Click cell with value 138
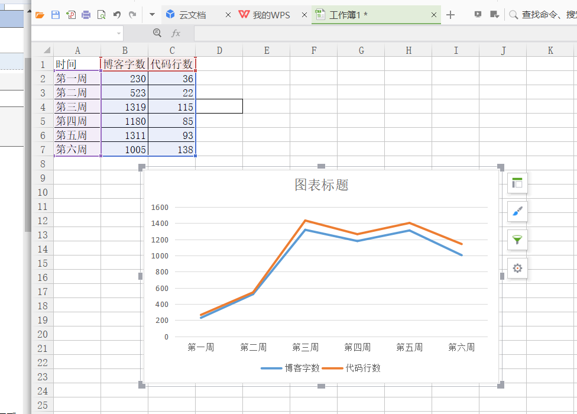This screenshot has height=414, width=577. tap(172, 150)
